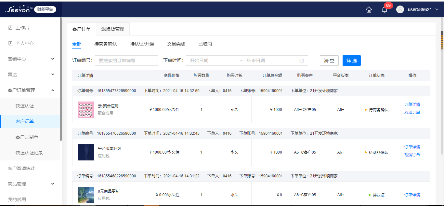This screenshot has height=206, width=444.
Task: Open 订单详情 for 云-聚合应用 order
Action: point(412,104)
